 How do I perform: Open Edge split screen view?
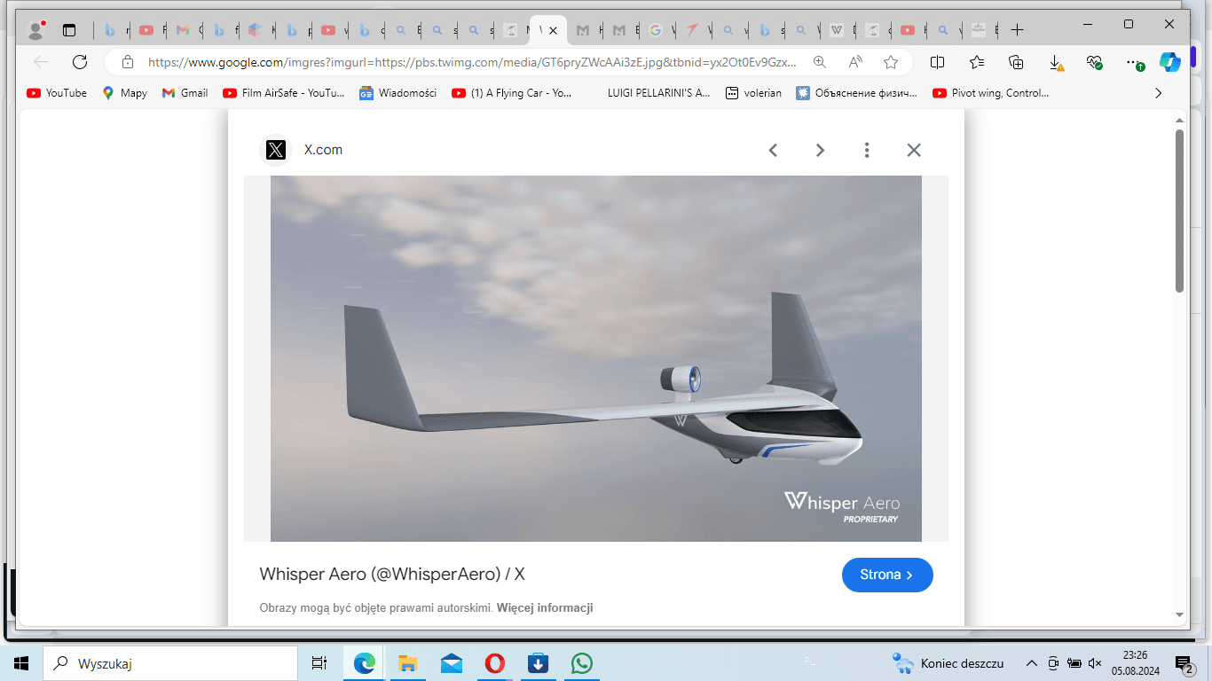pos(937,62)
